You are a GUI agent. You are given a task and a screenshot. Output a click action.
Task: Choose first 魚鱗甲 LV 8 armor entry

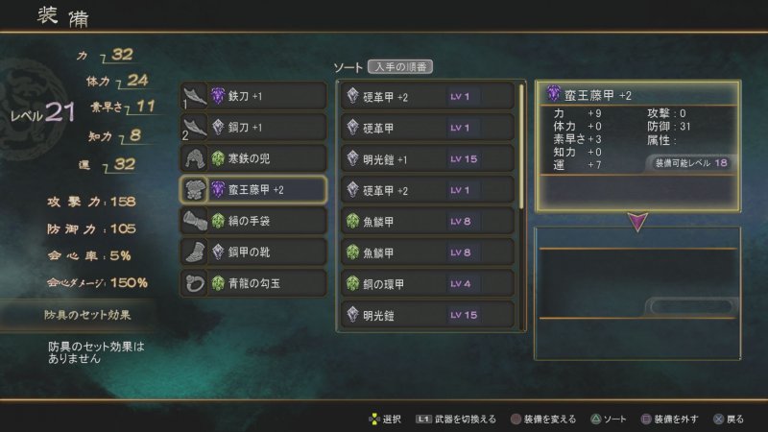[x=427, y=222]
